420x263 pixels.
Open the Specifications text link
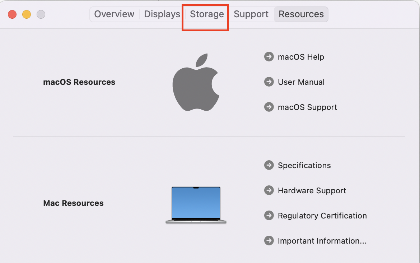(x=304, y=165)
